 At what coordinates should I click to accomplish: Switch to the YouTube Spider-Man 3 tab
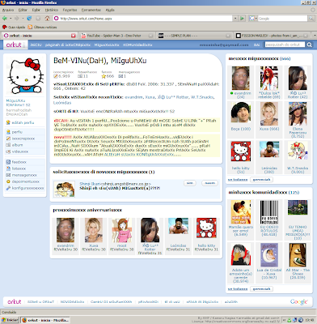pyautogui.click(x=117, y=36)
